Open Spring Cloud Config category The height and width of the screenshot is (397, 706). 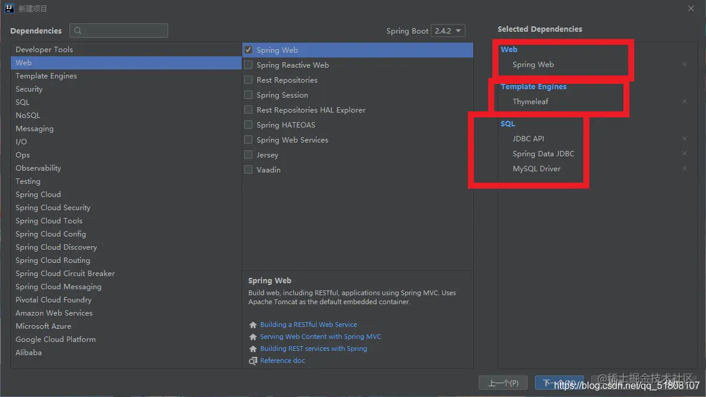[x=126, y=234]
